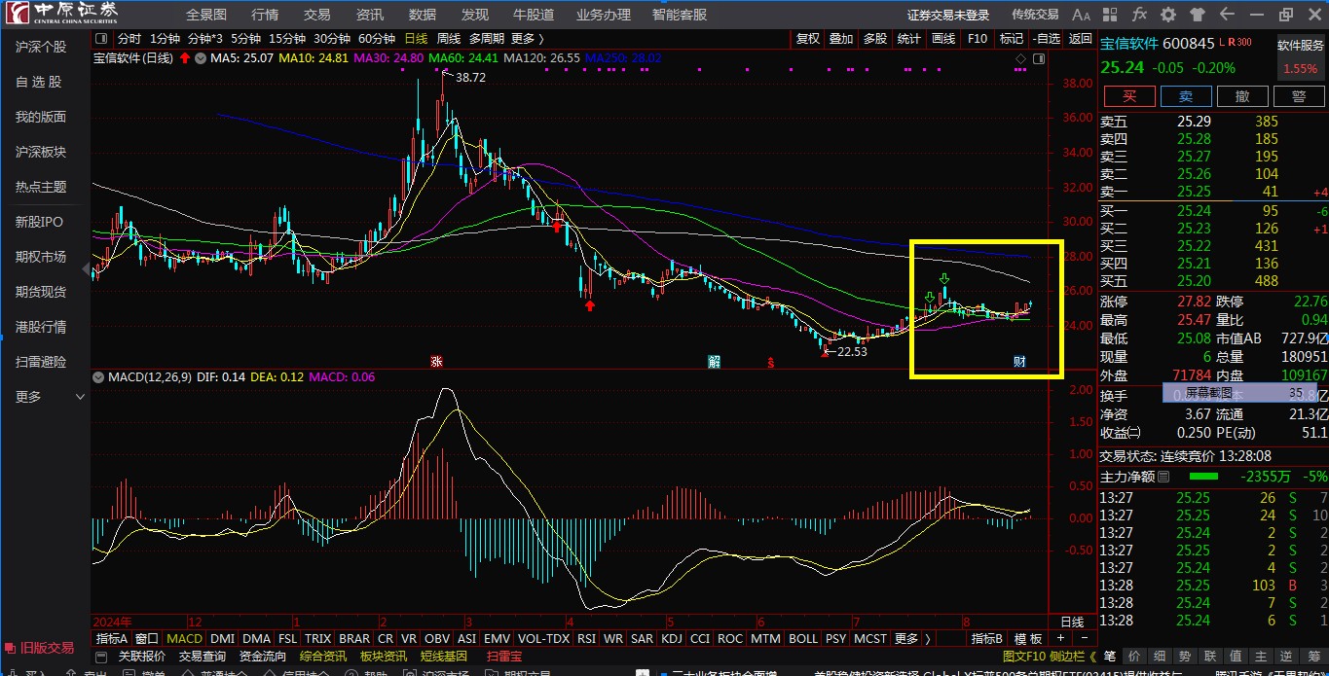Open the 行情 menu
This screenshot has height=676, width=1329.
coord(265,15)
